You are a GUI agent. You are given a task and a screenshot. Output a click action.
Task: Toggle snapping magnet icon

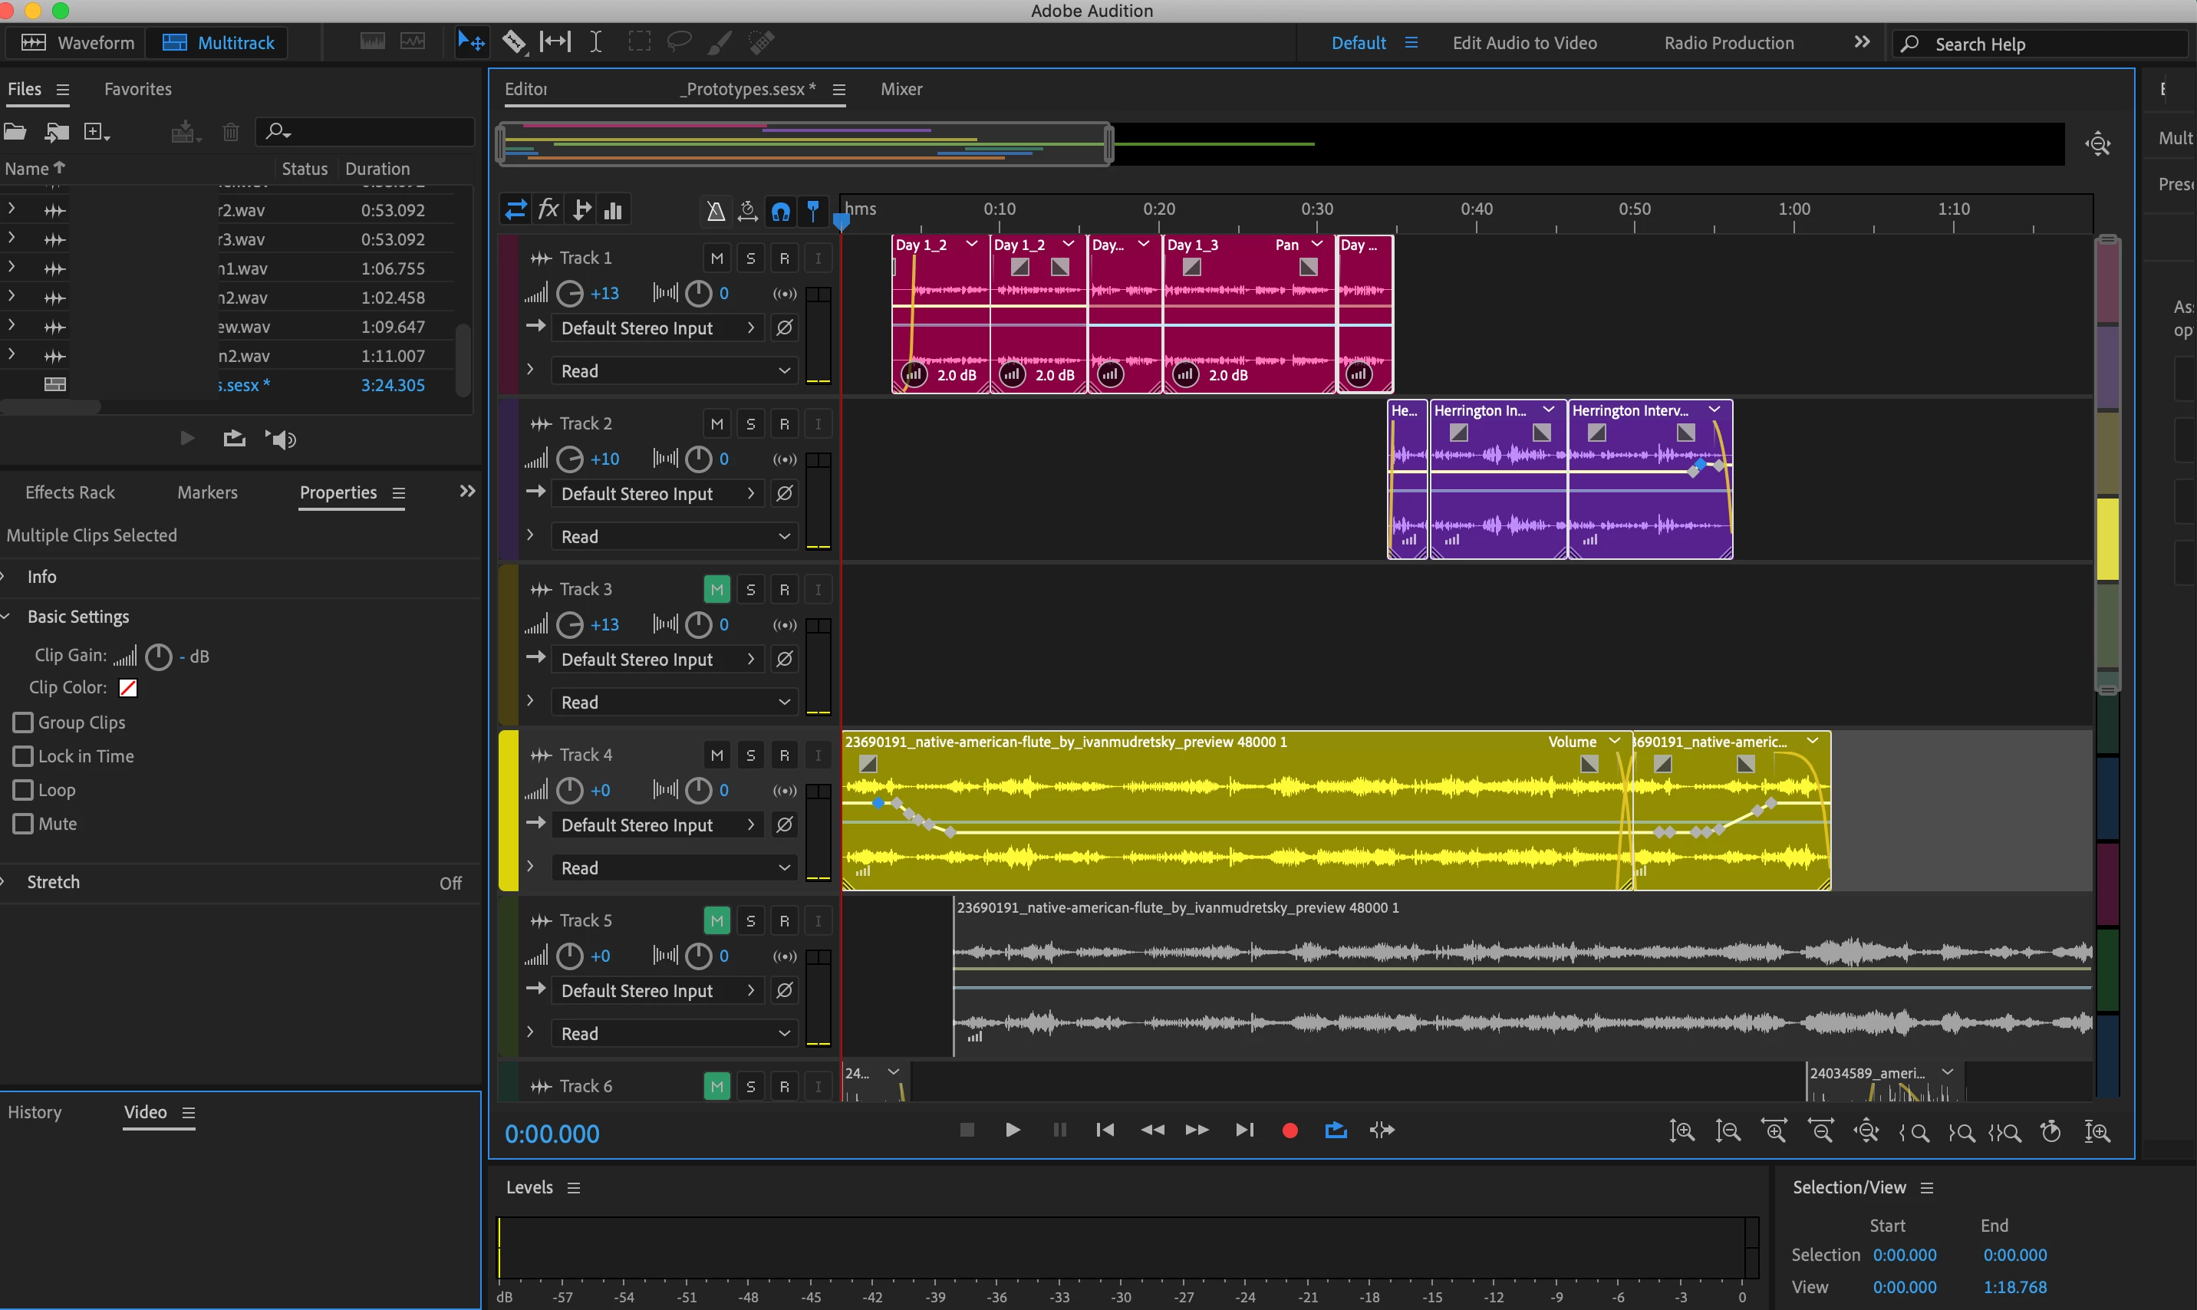(780, 210)
